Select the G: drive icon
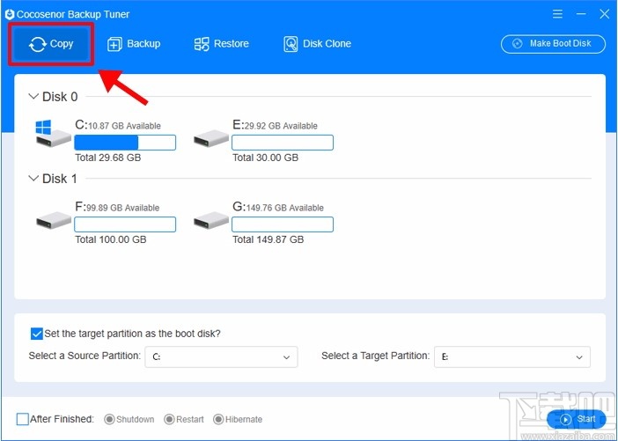Screen dimensions: 618x441 coord(211,220)
